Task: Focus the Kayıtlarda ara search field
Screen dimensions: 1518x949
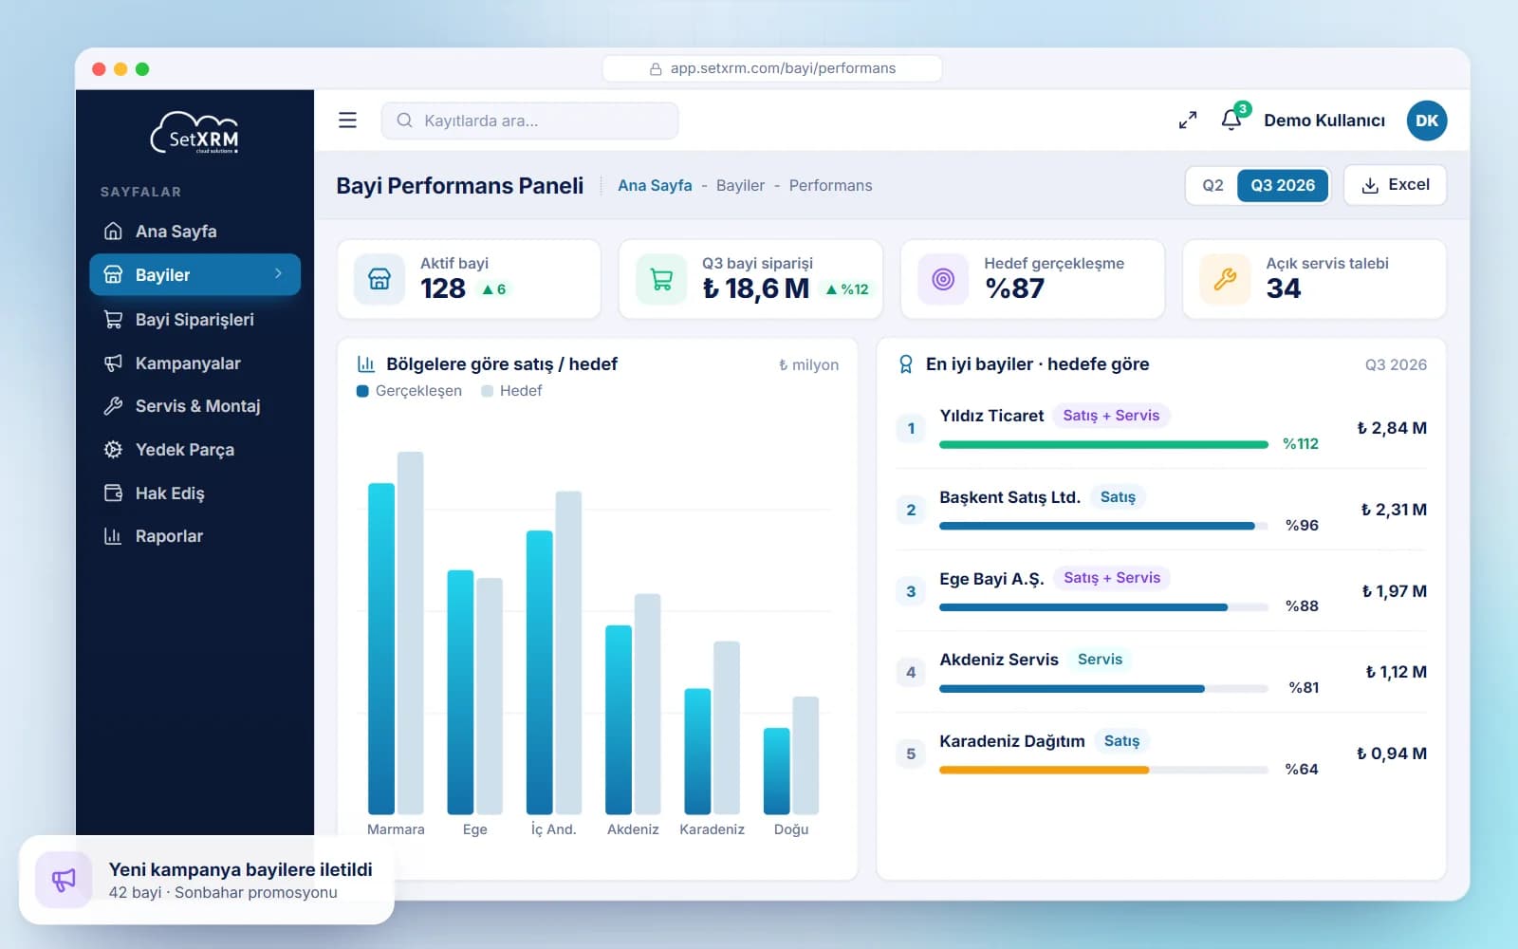Action: pyautogui.click(x=529, y=121)
